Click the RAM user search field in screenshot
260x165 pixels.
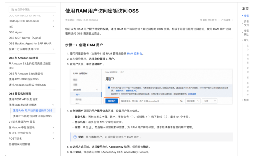click(149, 101)
